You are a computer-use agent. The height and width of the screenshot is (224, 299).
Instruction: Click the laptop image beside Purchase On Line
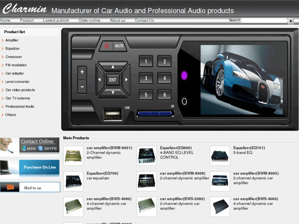9,167
